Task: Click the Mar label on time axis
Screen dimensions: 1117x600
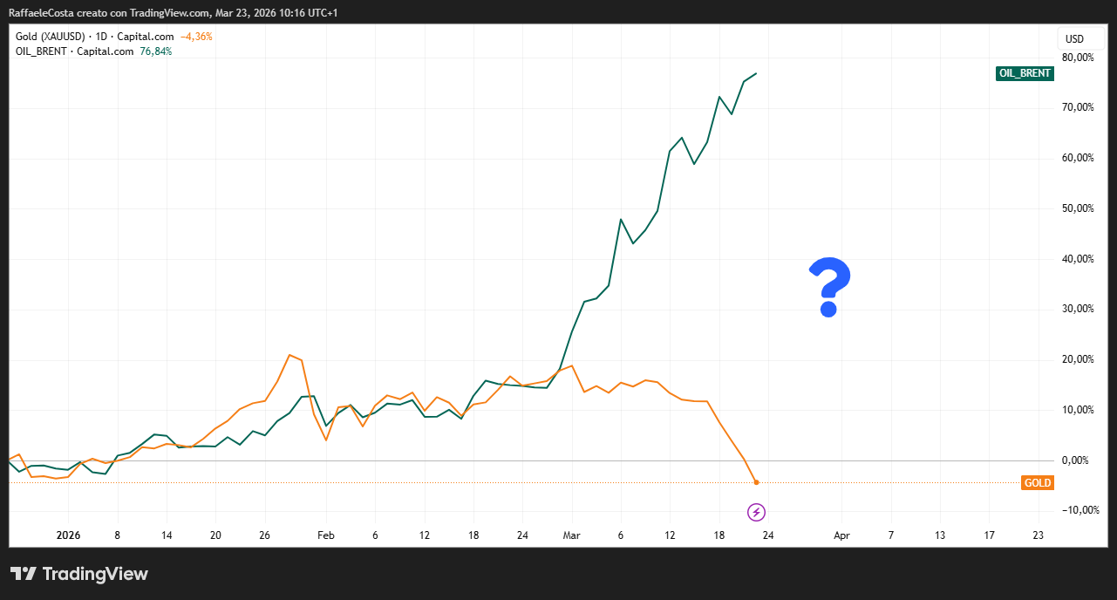Action: [571, 535]
